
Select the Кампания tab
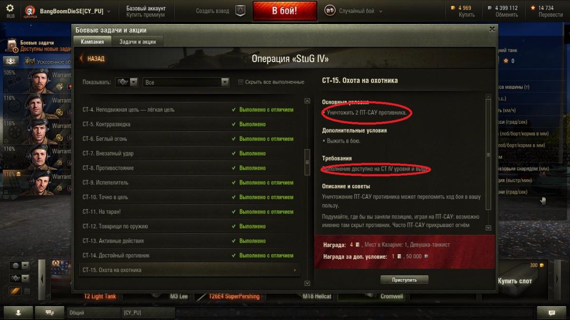92,42
